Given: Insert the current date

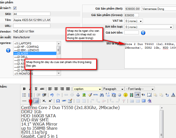Looking at the screenshot, I should (114, 95).
